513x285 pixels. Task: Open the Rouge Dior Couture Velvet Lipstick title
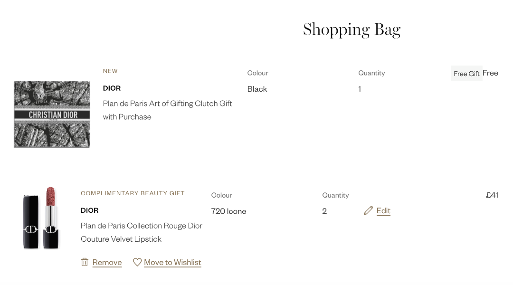click(142, 232)
